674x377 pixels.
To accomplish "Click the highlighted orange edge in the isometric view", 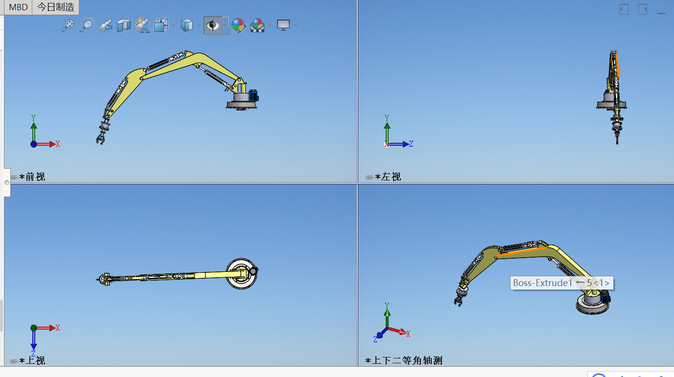I will [x=521, y=252].
